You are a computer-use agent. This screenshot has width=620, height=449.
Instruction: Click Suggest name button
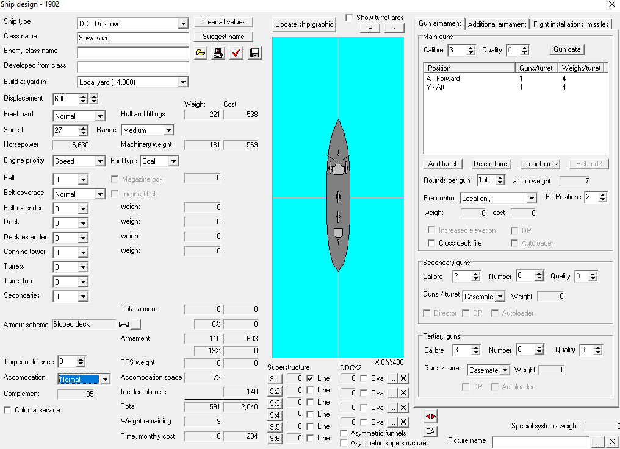[x=224, y=37]
